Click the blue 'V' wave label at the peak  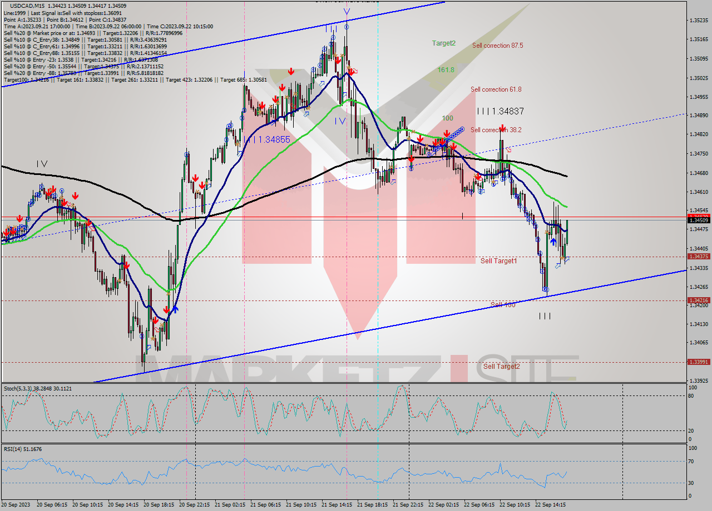pyautogui.click(x=347, y=12)
